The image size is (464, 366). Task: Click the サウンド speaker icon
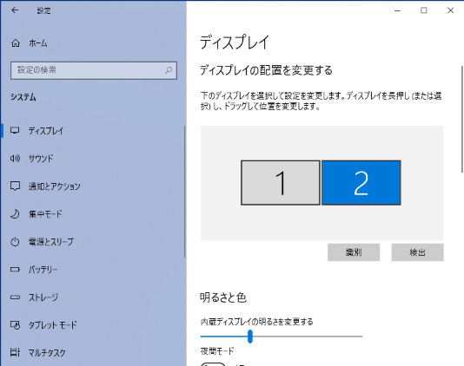pos(15,159)
